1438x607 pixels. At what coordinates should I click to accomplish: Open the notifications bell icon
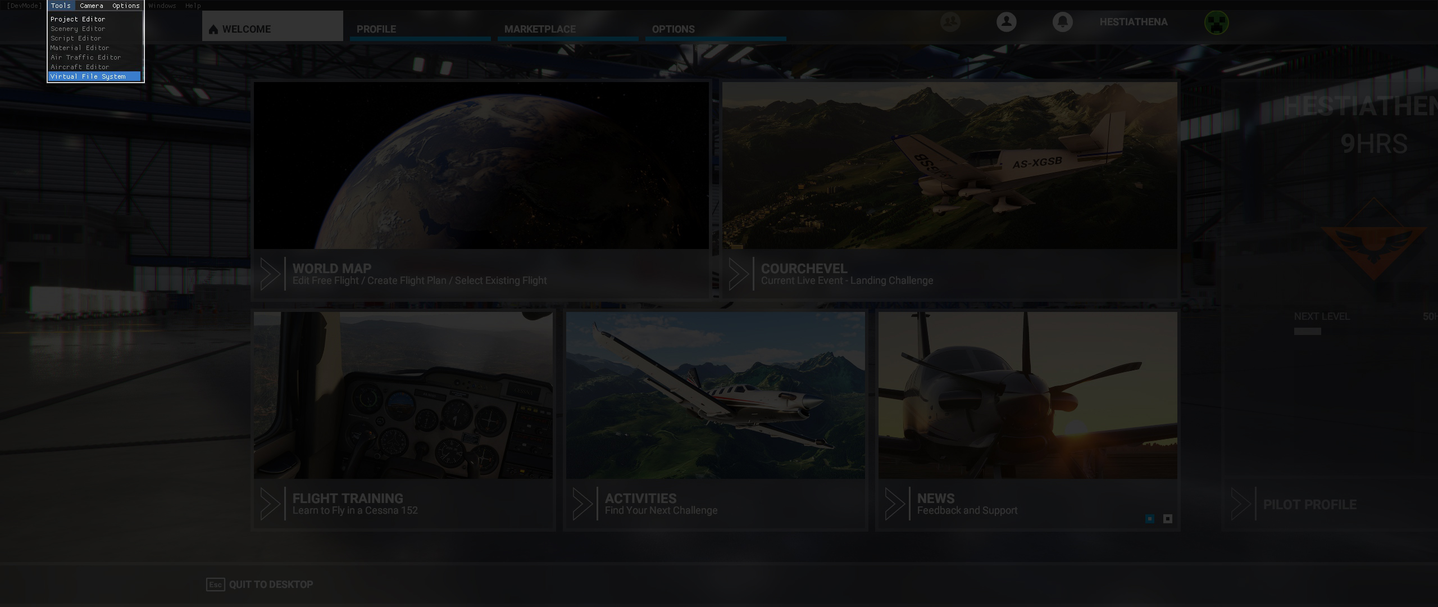pos(1062,22)
